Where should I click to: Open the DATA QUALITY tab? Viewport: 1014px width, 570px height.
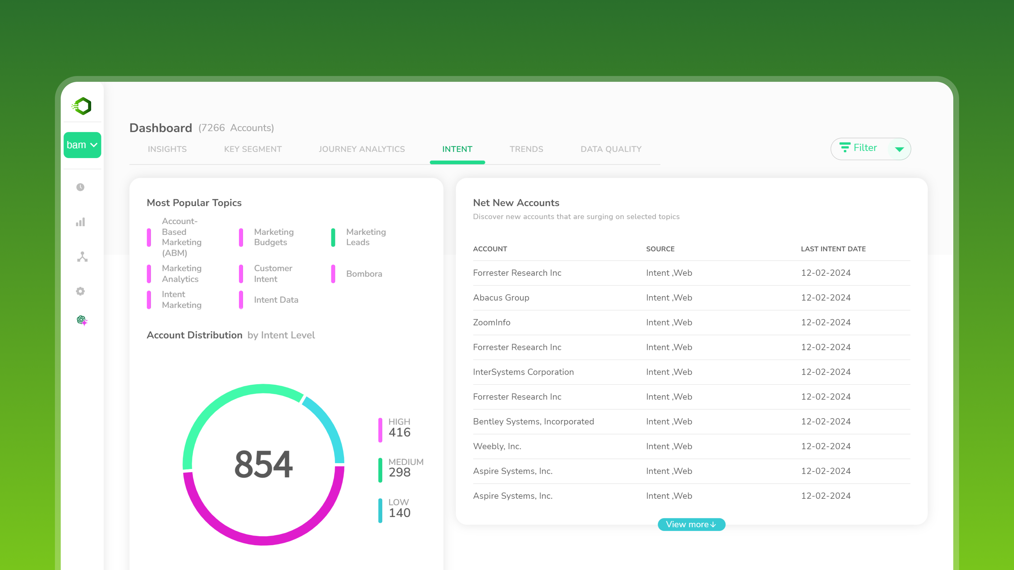[611, 149]
